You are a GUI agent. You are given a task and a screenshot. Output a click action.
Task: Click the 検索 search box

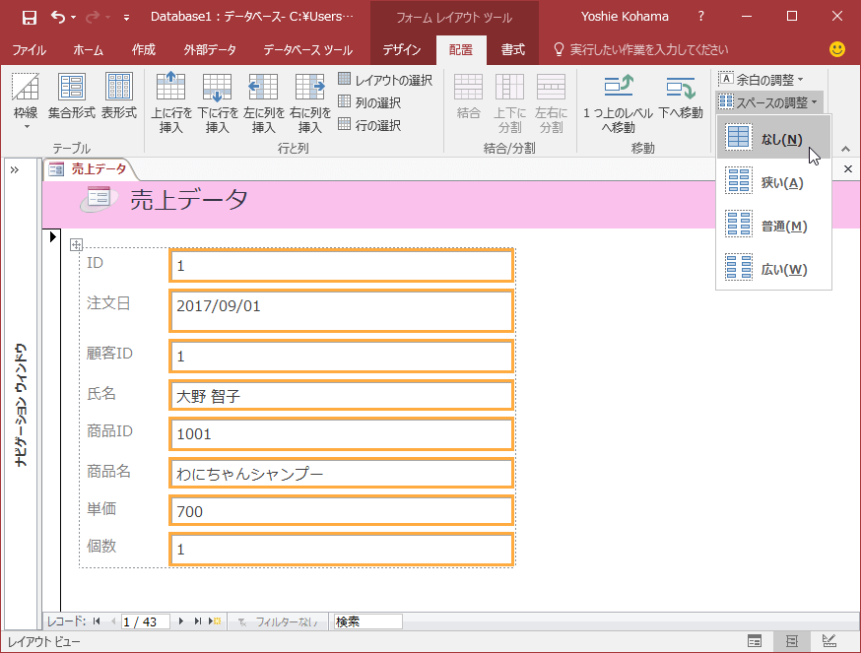click(x=367, y=621)
